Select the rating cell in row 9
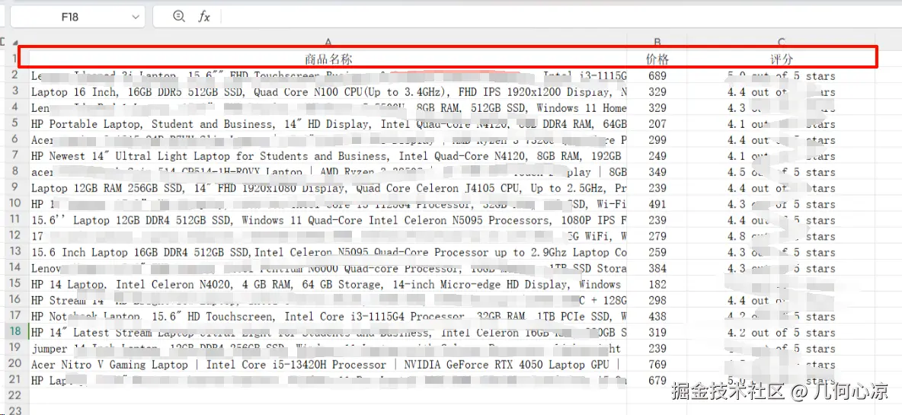This screenshot has height=415, width=902. (x=781, y=188)
